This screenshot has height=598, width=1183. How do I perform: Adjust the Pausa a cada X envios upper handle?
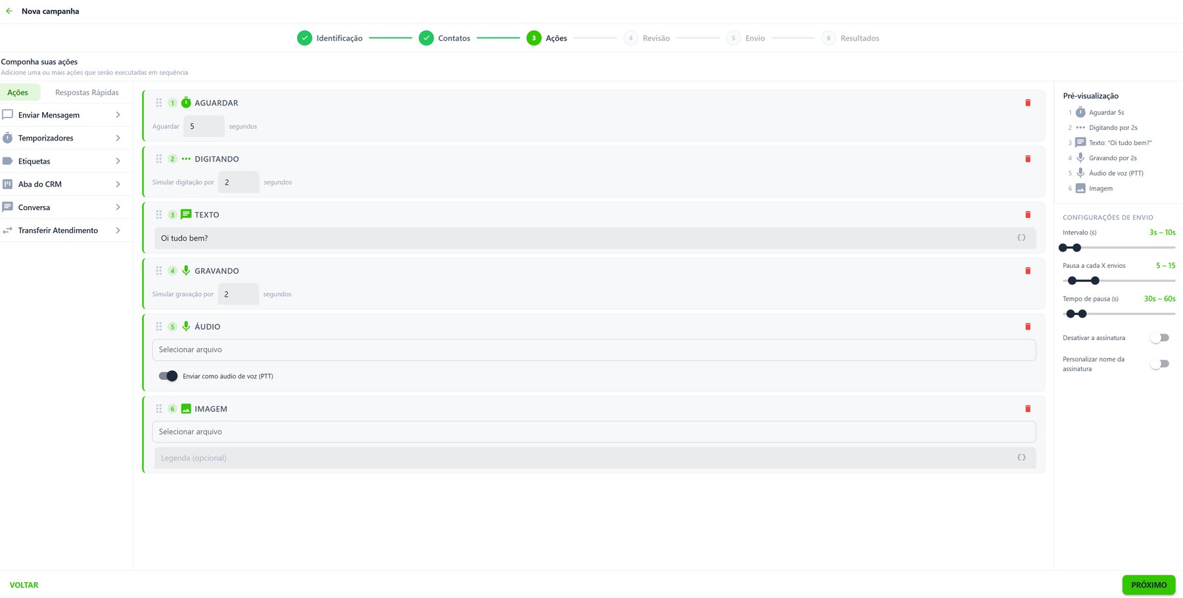pos(1095,280)
